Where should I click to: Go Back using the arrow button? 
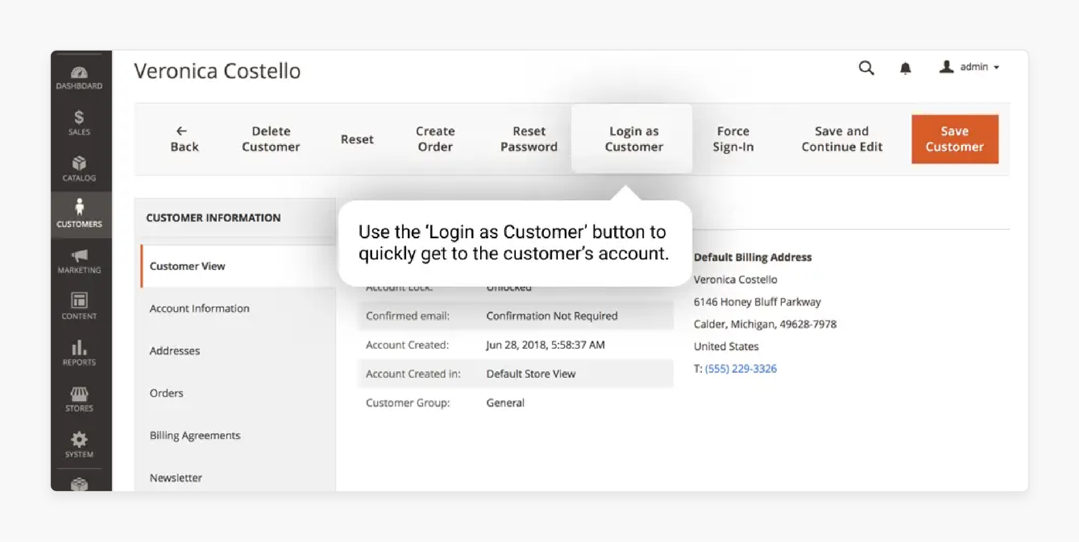click(184, 139)
